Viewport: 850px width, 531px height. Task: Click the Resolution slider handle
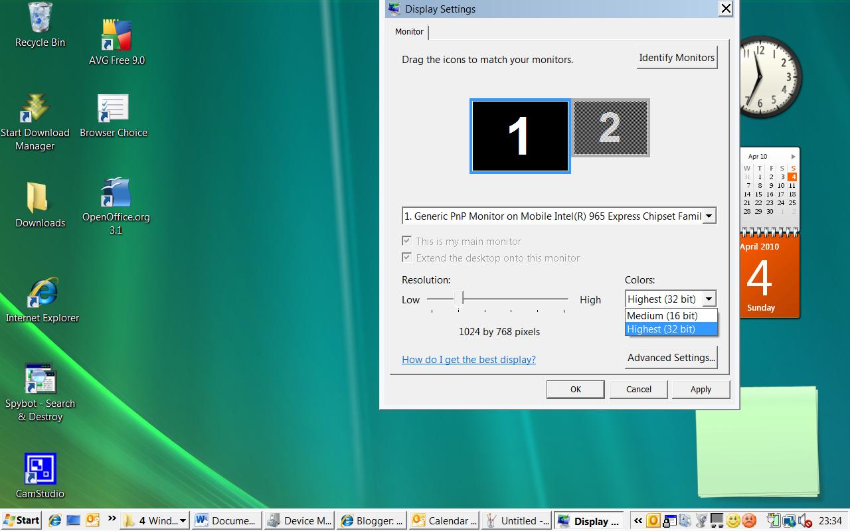pos(458,299)
